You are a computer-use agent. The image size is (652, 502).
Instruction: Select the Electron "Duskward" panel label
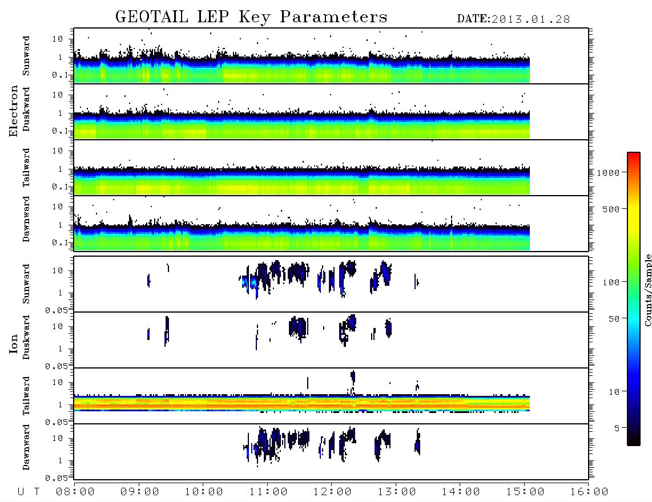tap(26, 110)
